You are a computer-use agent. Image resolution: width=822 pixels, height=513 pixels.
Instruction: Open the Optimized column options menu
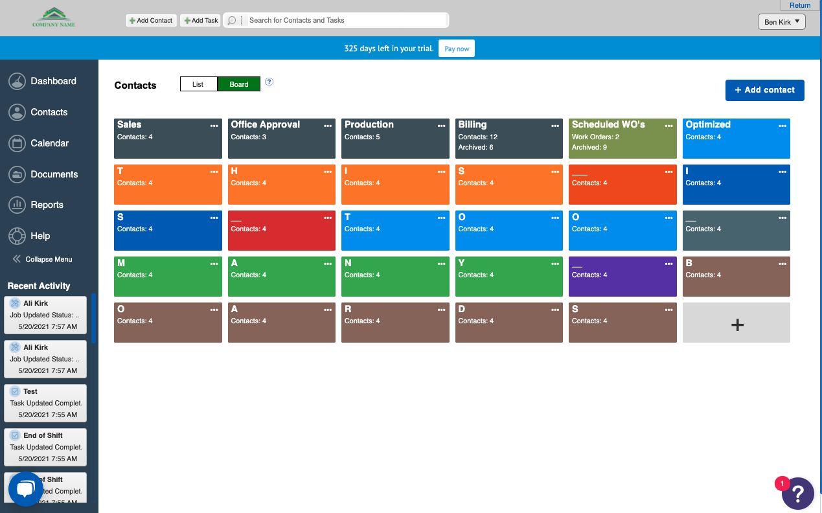click(782, 126)
